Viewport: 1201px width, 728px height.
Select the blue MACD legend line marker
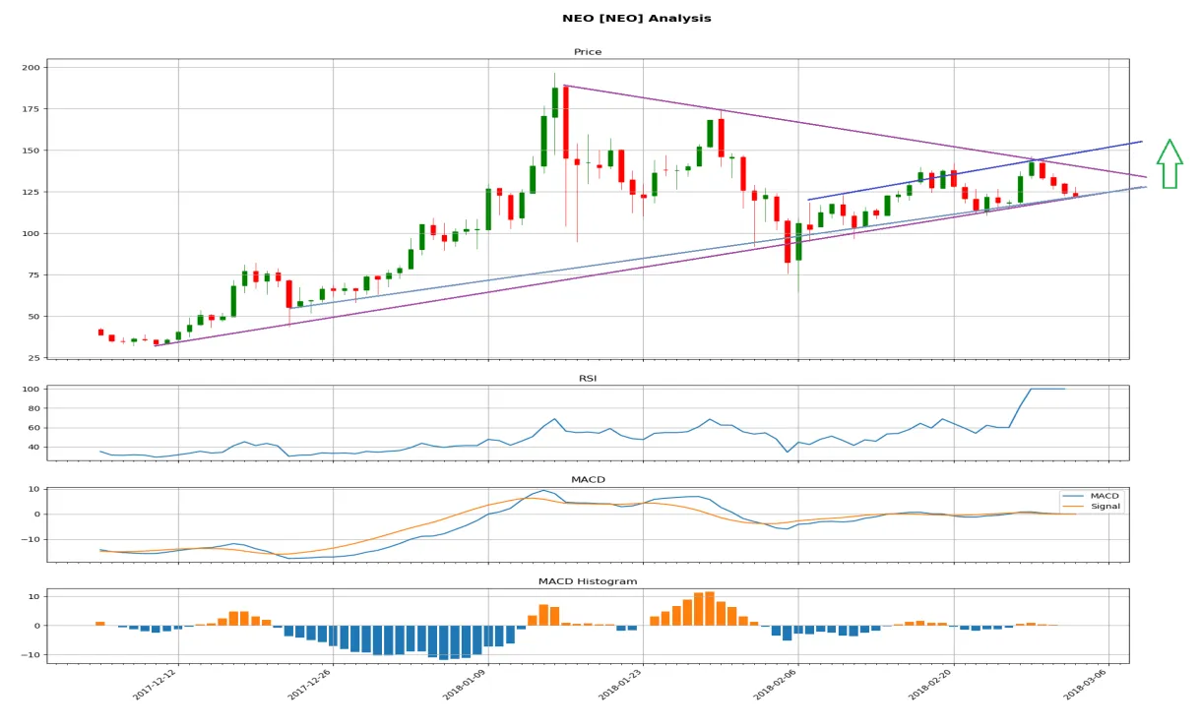click(1072, 498)
